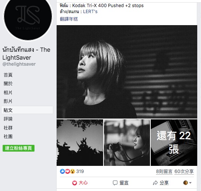Screen dimensions: 201x191
Task: Open the 60次分享 shares link
Action: tap(184, 171)
